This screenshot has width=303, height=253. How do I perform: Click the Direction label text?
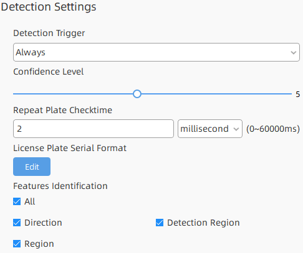[43, 223]
